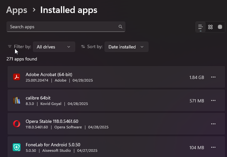Click the 04/29/2025 install date
This screenshot has width=227, height=157.
83,80
